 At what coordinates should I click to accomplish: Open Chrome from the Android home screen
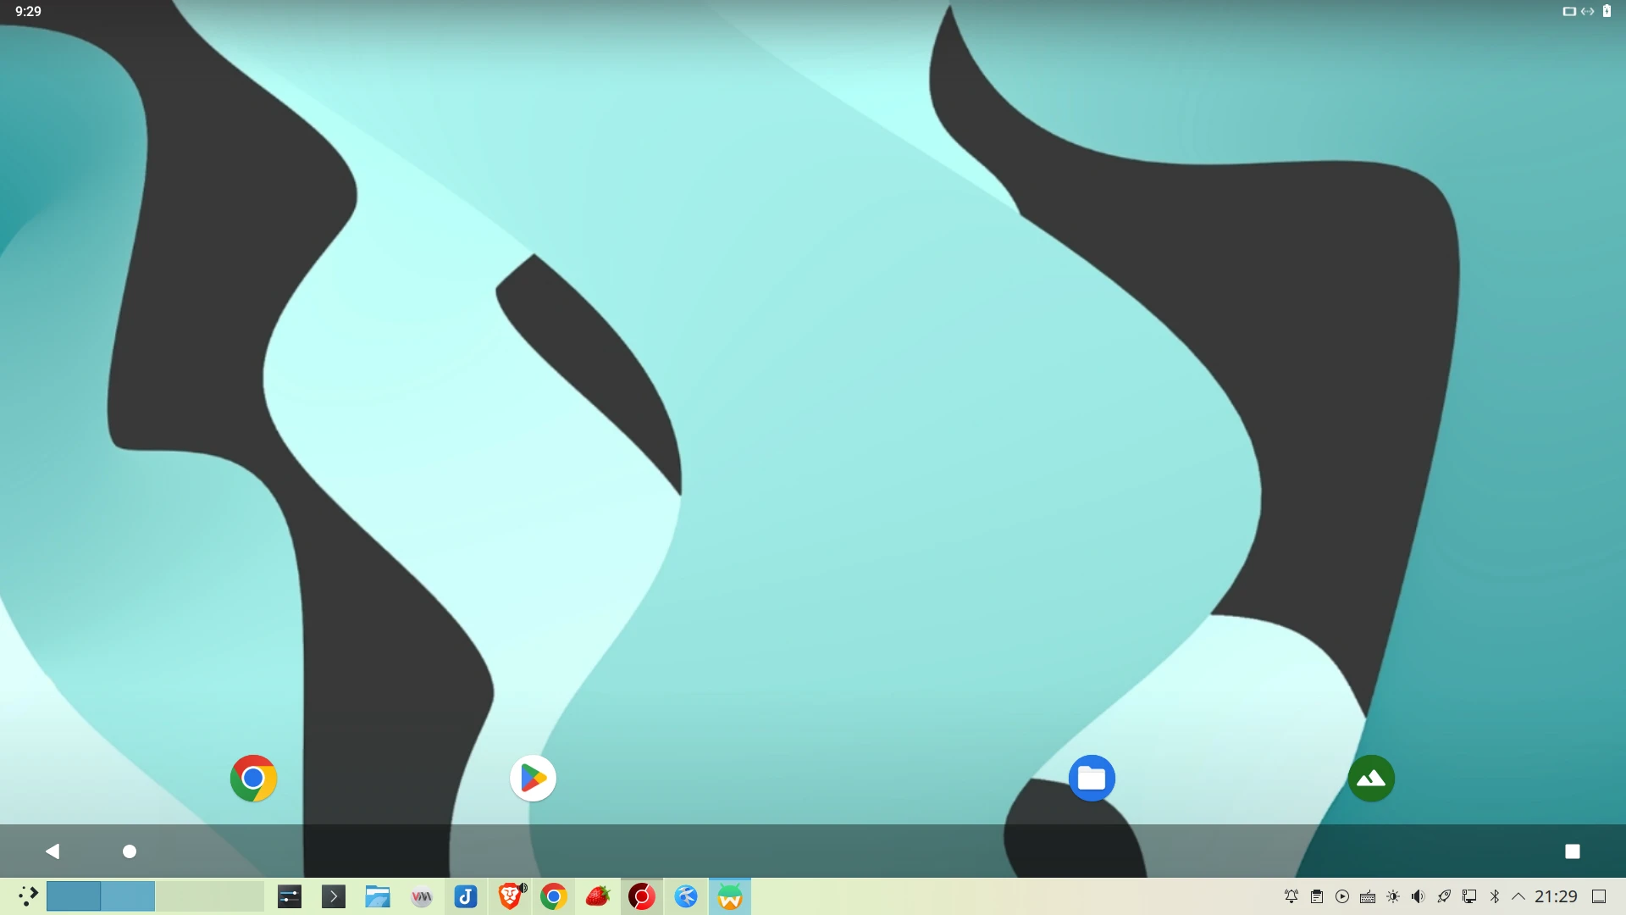[x=253, y=778]
